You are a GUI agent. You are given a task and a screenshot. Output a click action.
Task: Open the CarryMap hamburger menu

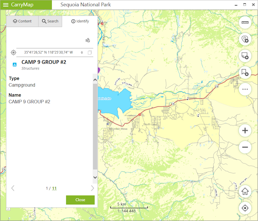click(x=6, y=5)
